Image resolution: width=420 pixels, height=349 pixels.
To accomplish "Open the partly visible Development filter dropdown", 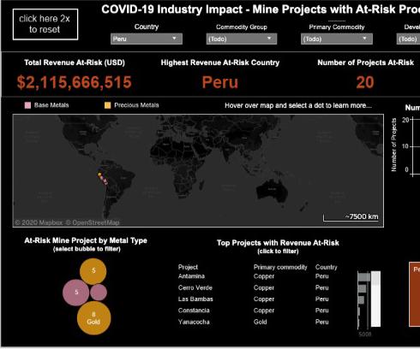I will point(408,38).
